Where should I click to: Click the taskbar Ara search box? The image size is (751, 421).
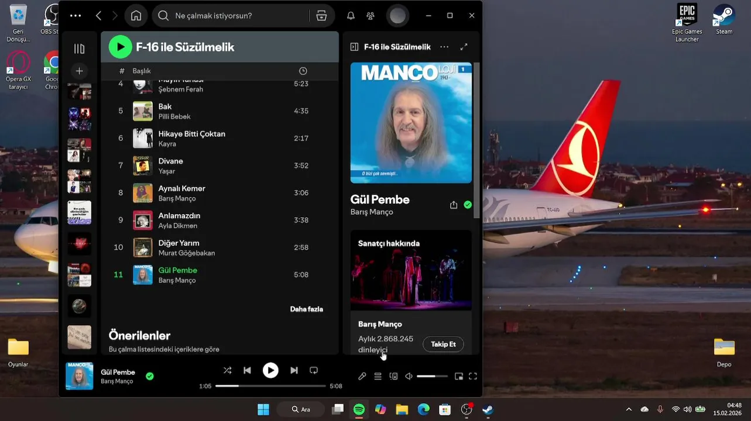pyautogui.click(x=302, y=409)
